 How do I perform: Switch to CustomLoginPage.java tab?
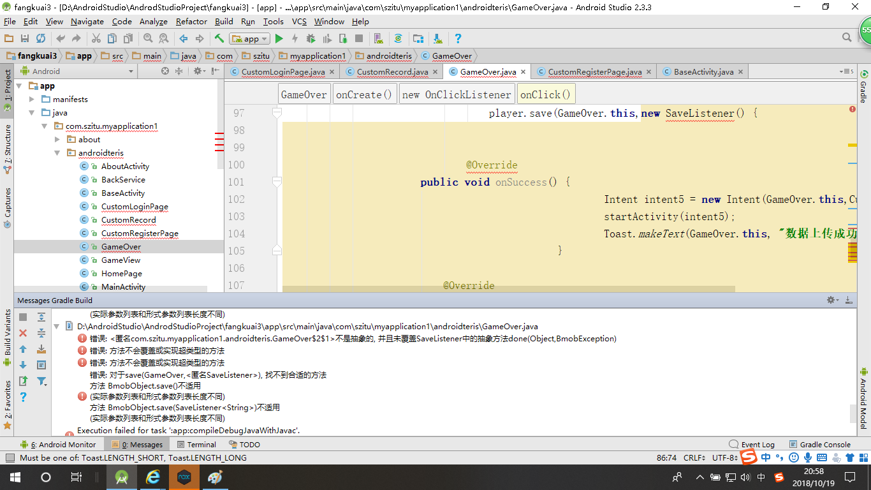click(283, 72)
